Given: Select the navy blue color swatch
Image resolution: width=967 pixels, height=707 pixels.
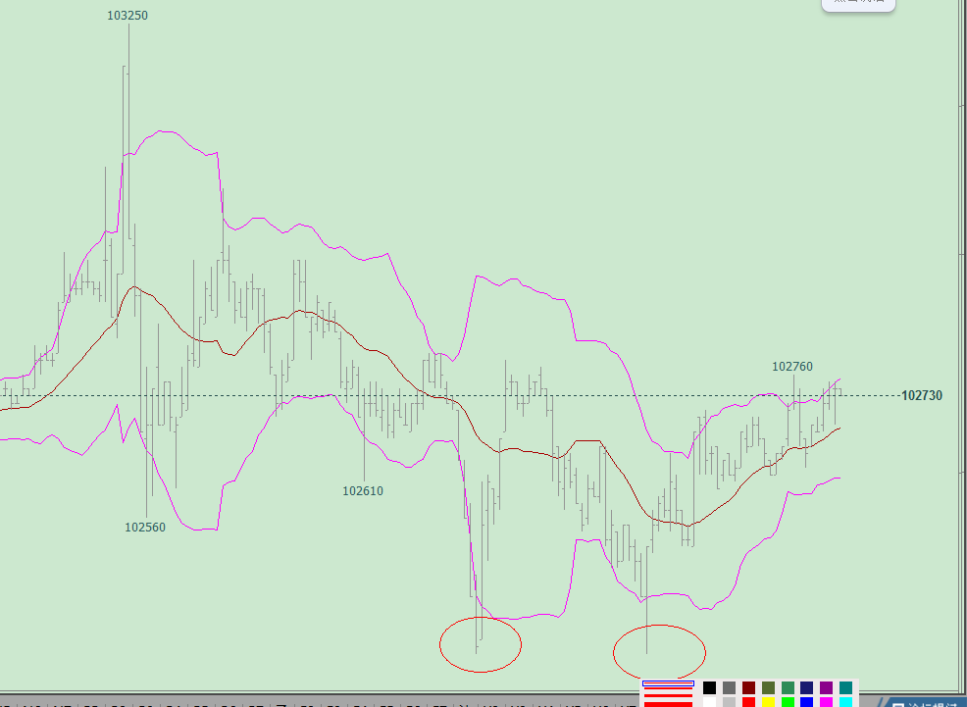Looking at the screenshot, I should point(807,688).
